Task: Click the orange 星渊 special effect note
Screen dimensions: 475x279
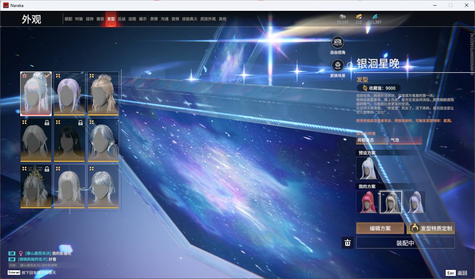Action: pyautogui.click(x=405, y=121)
